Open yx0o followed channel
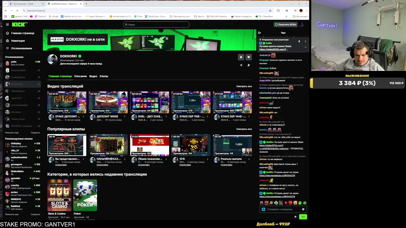This screenshot has height=228, width=406. pyautogui.click(x=22, y=63)
